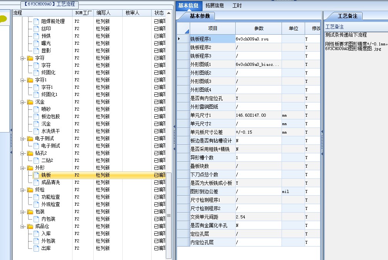
Task: Click the 字符1 folder icon
Action: pyautogui.click(x=30, y=80)
